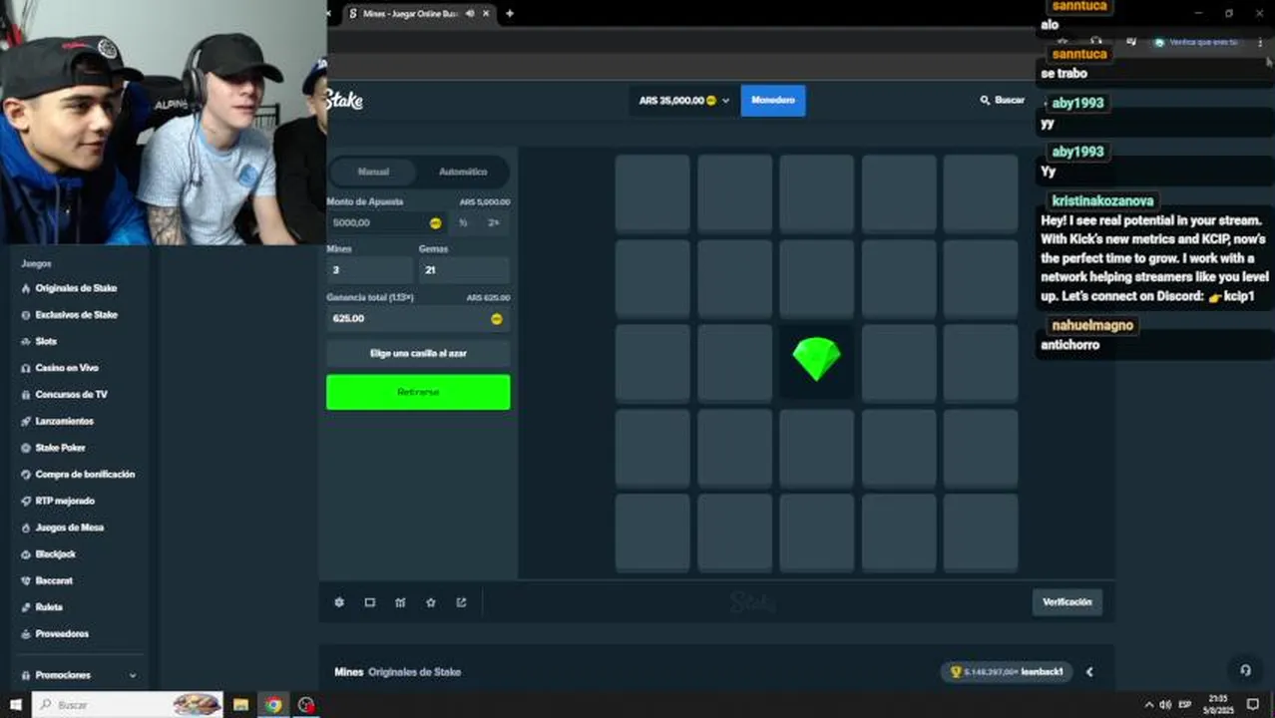This screenshot has height=718, width=1275.
Task: Click the Gemas count field
Action: tap(464, 270)
